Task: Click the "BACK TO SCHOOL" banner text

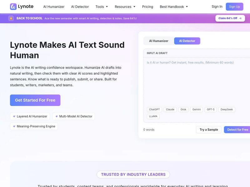Action: (x=29, y=18)
